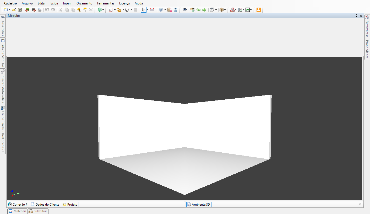Image resolution: width=370 pixels, height=214 pixels.
Task: Open the Ajuda menu
Action: pos(139,3)
